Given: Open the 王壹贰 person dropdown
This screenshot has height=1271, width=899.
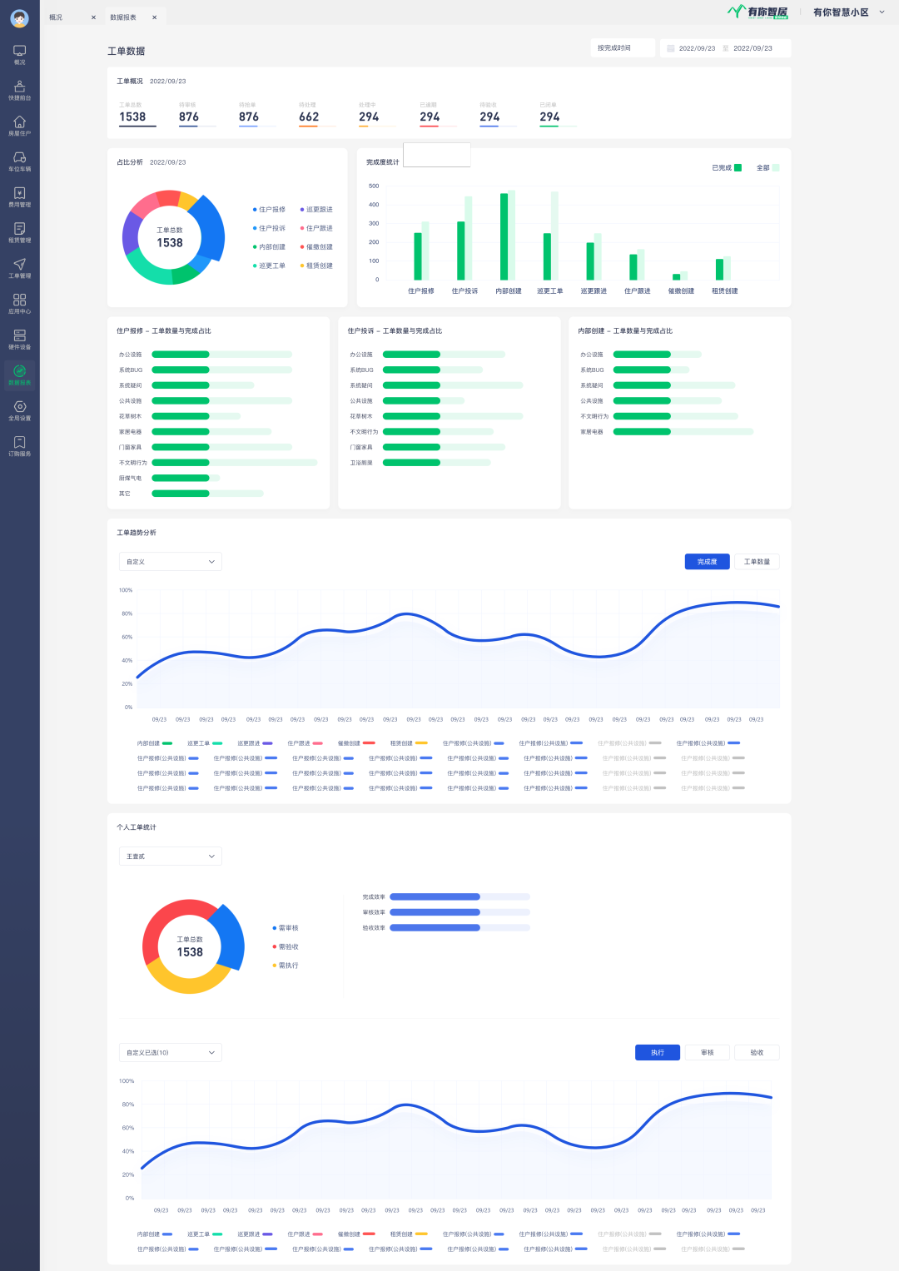Looking at the screenshot, I should 170,856.
